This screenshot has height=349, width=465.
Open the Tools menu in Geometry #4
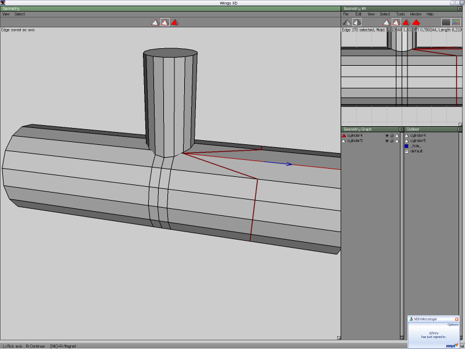click(x=400, y=14)
